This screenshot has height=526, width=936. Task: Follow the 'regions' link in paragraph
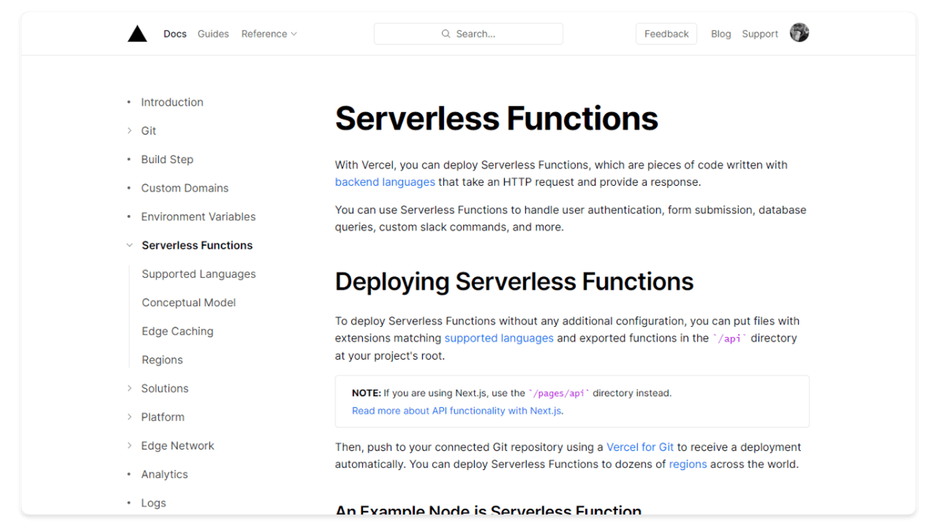tap(688, 464)
